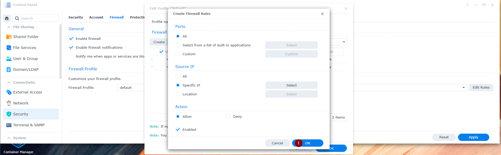This screenshot has width=501, height=155.
Task: Select the Custom ports radio button
Action: point(178,54)
